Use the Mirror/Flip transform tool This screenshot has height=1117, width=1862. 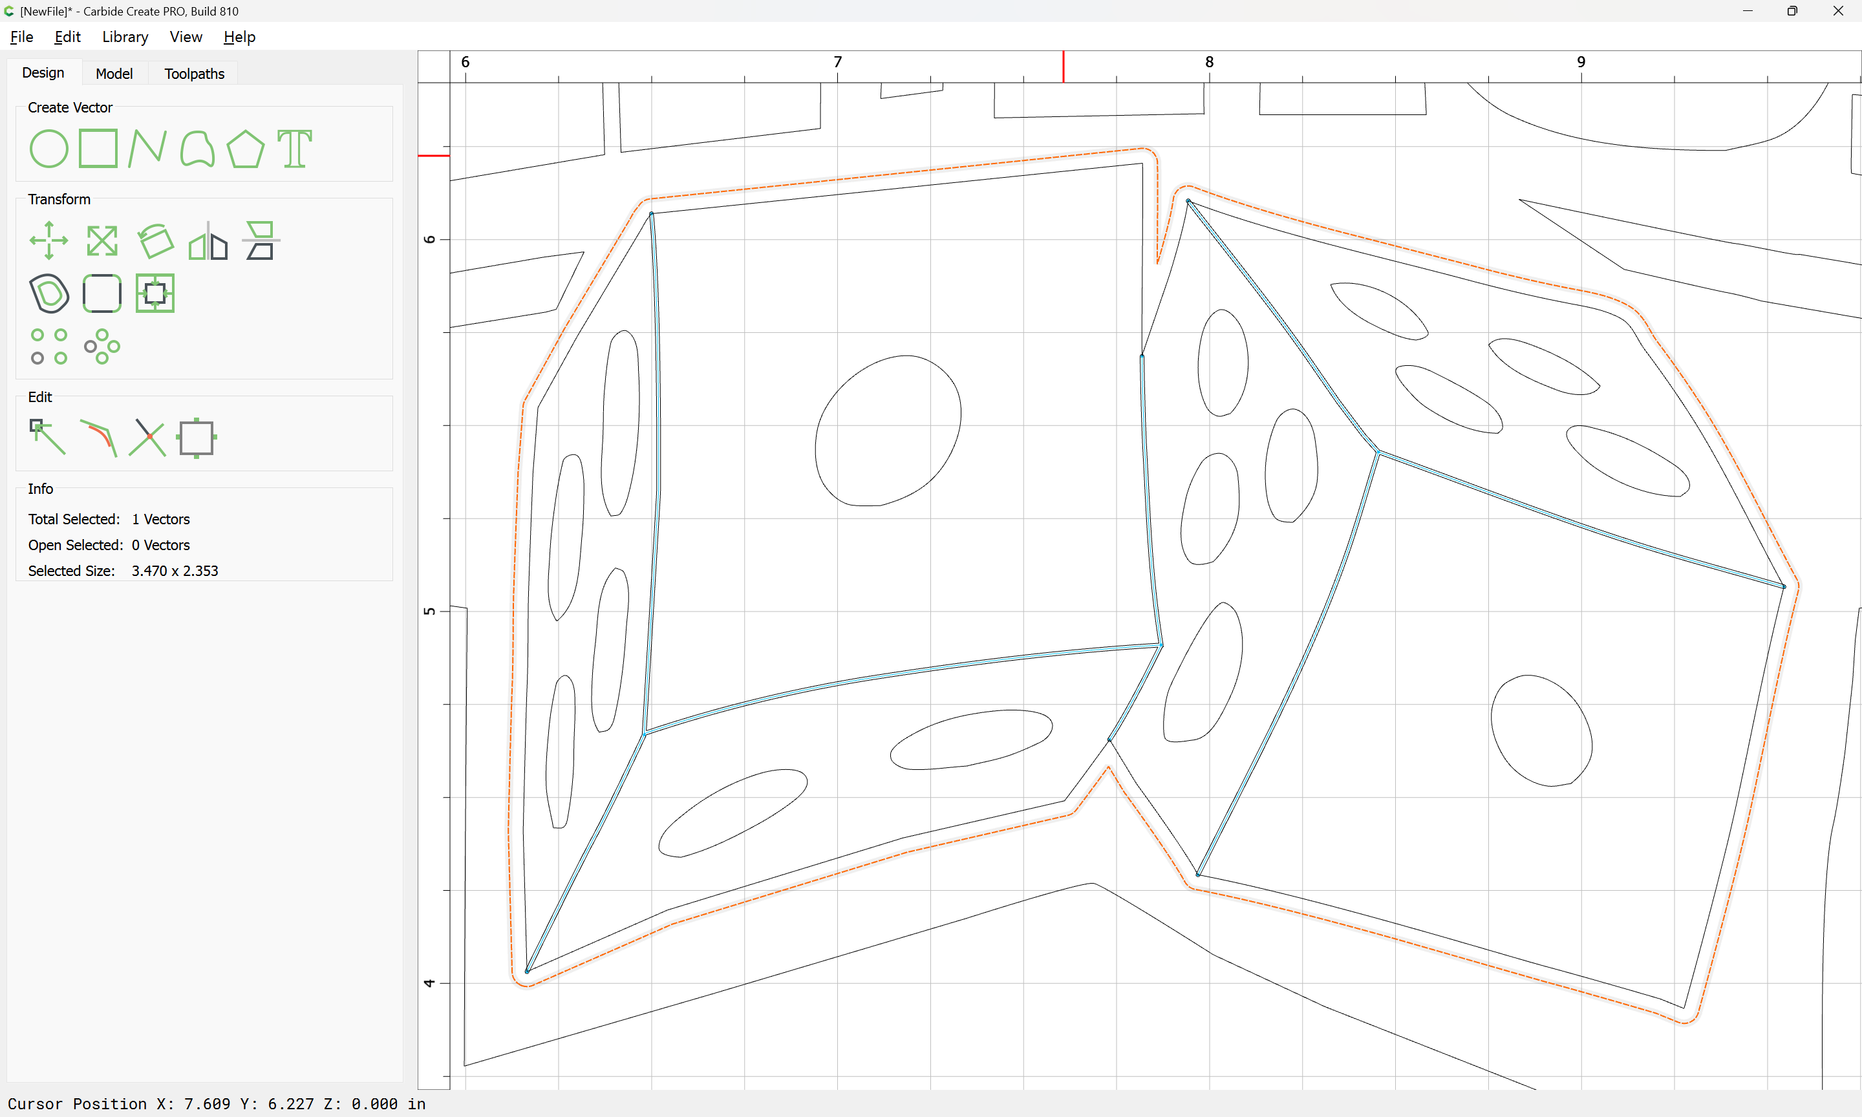coord(208,241)
